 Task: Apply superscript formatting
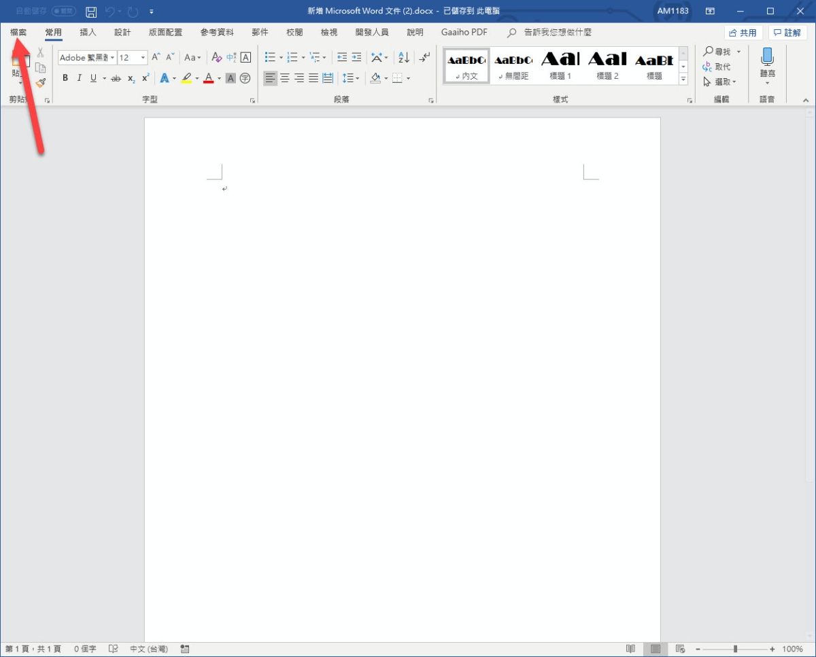click(146, 78)
